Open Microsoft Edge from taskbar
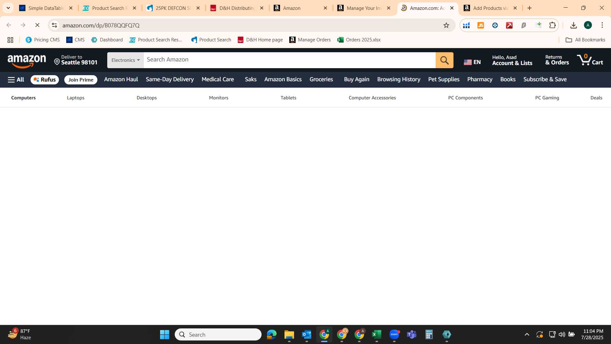Viewport: 611px width, 344px height. click(271, 334)
